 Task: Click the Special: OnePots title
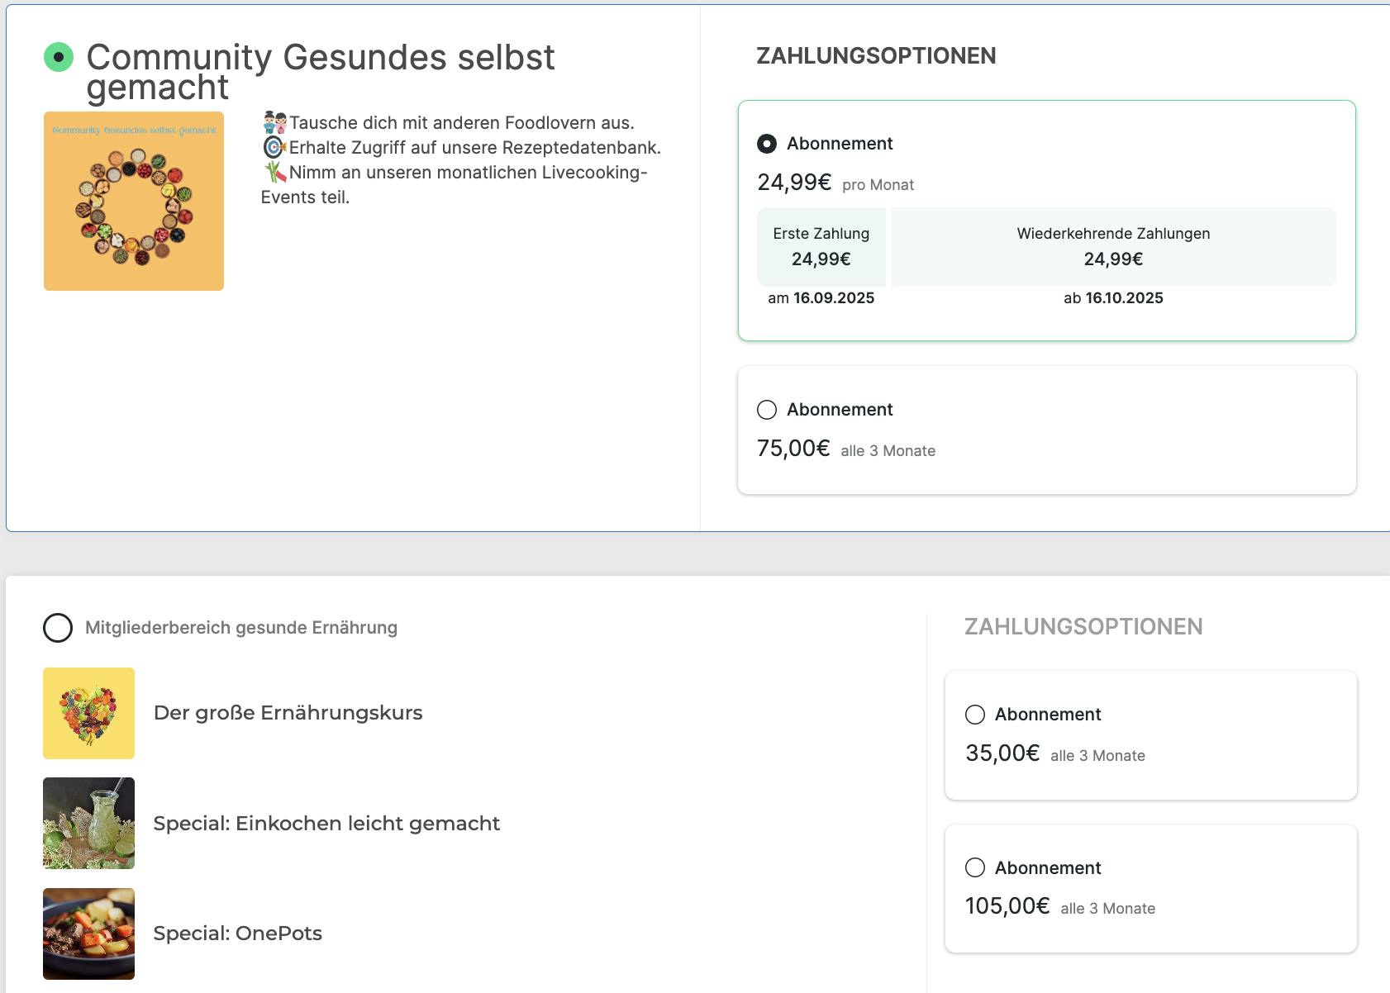[x=238, y=934]
